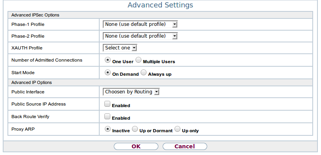Click the Advanced IP Options section header
The height and width of the screenshot is (155, 321).
pos(160,82)
